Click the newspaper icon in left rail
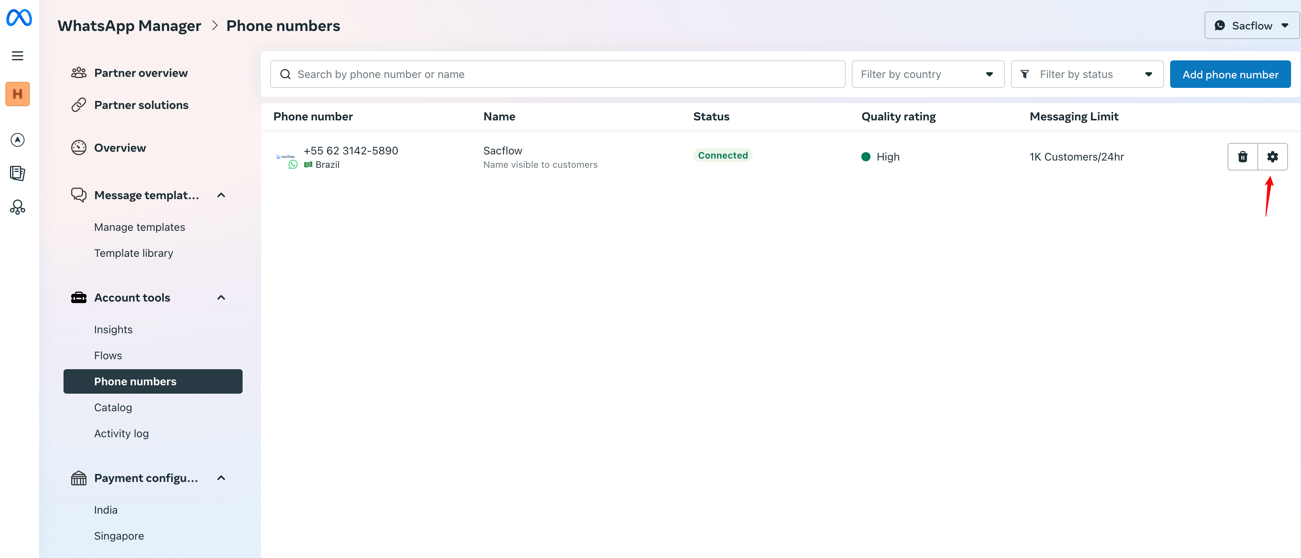 [18, 173]
